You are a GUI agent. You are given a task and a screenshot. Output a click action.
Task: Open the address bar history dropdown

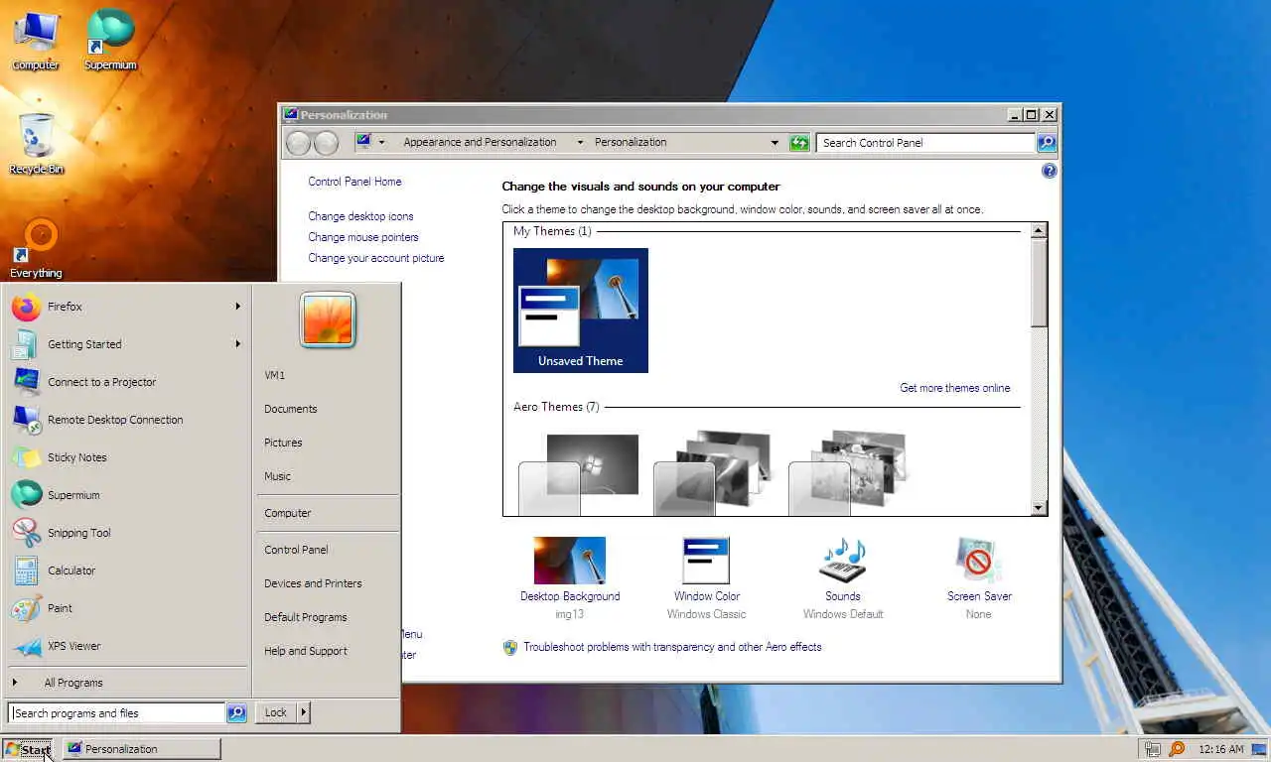pos(775,143)
